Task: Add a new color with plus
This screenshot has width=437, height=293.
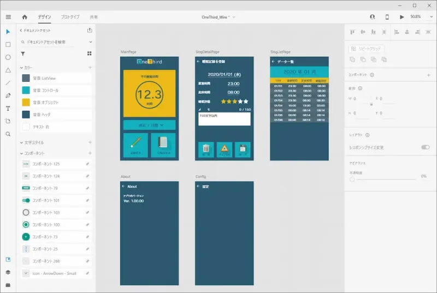Action: (90, 67)
